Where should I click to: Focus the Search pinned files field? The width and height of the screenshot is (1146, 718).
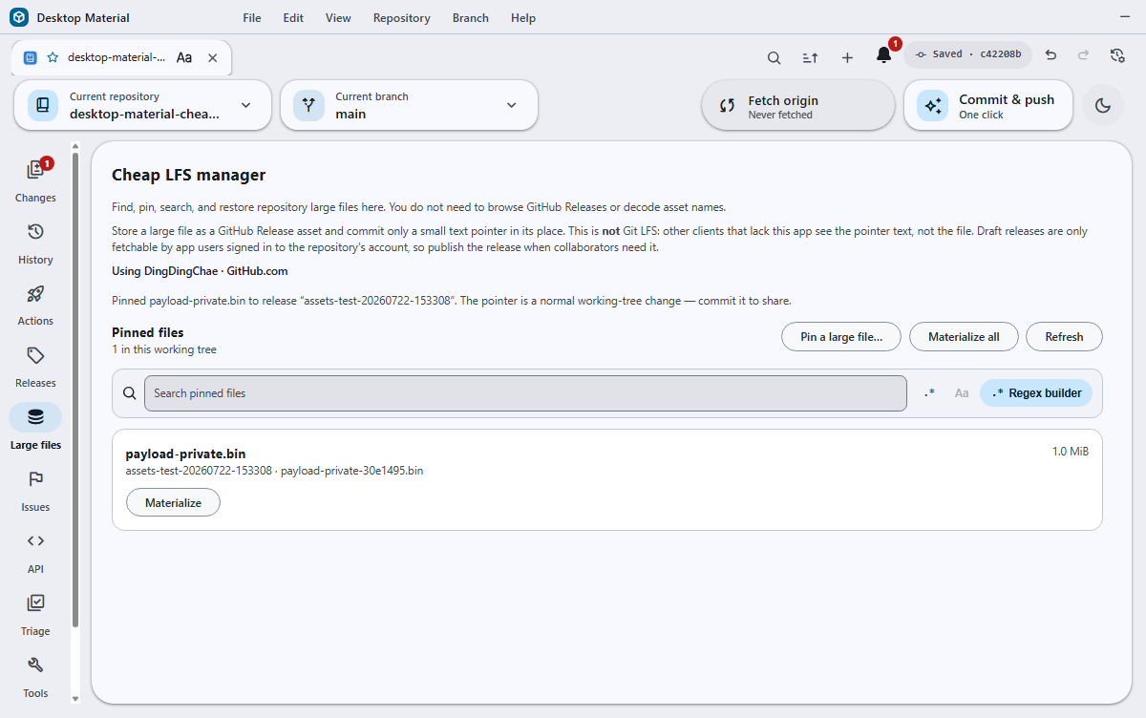525,393
